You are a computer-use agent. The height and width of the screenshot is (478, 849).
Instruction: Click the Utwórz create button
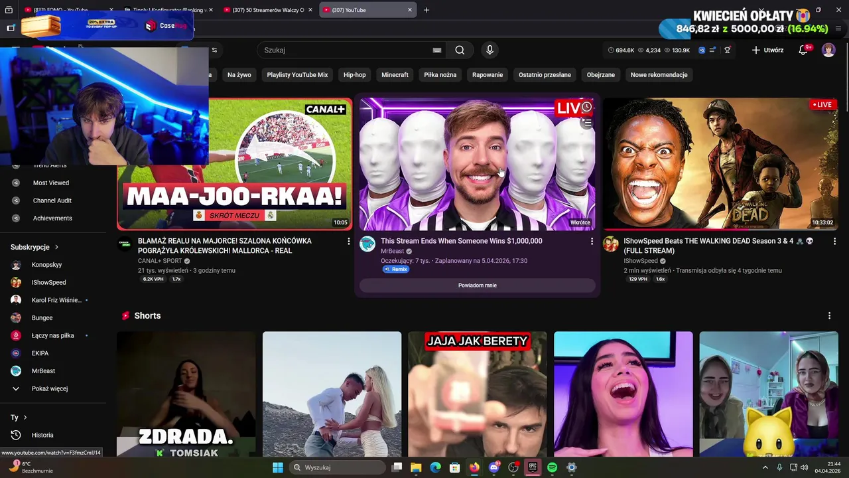coord(767,50)
